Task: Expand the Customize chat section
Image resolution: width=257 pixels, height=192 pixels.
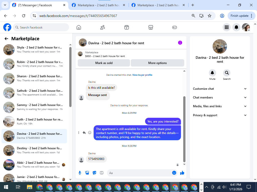Action: pyautogui.click(x=220, y=89)
